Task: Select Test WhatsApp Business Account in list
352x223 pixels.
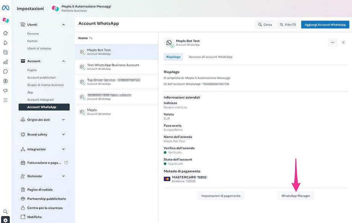Action: pos(113,67)
